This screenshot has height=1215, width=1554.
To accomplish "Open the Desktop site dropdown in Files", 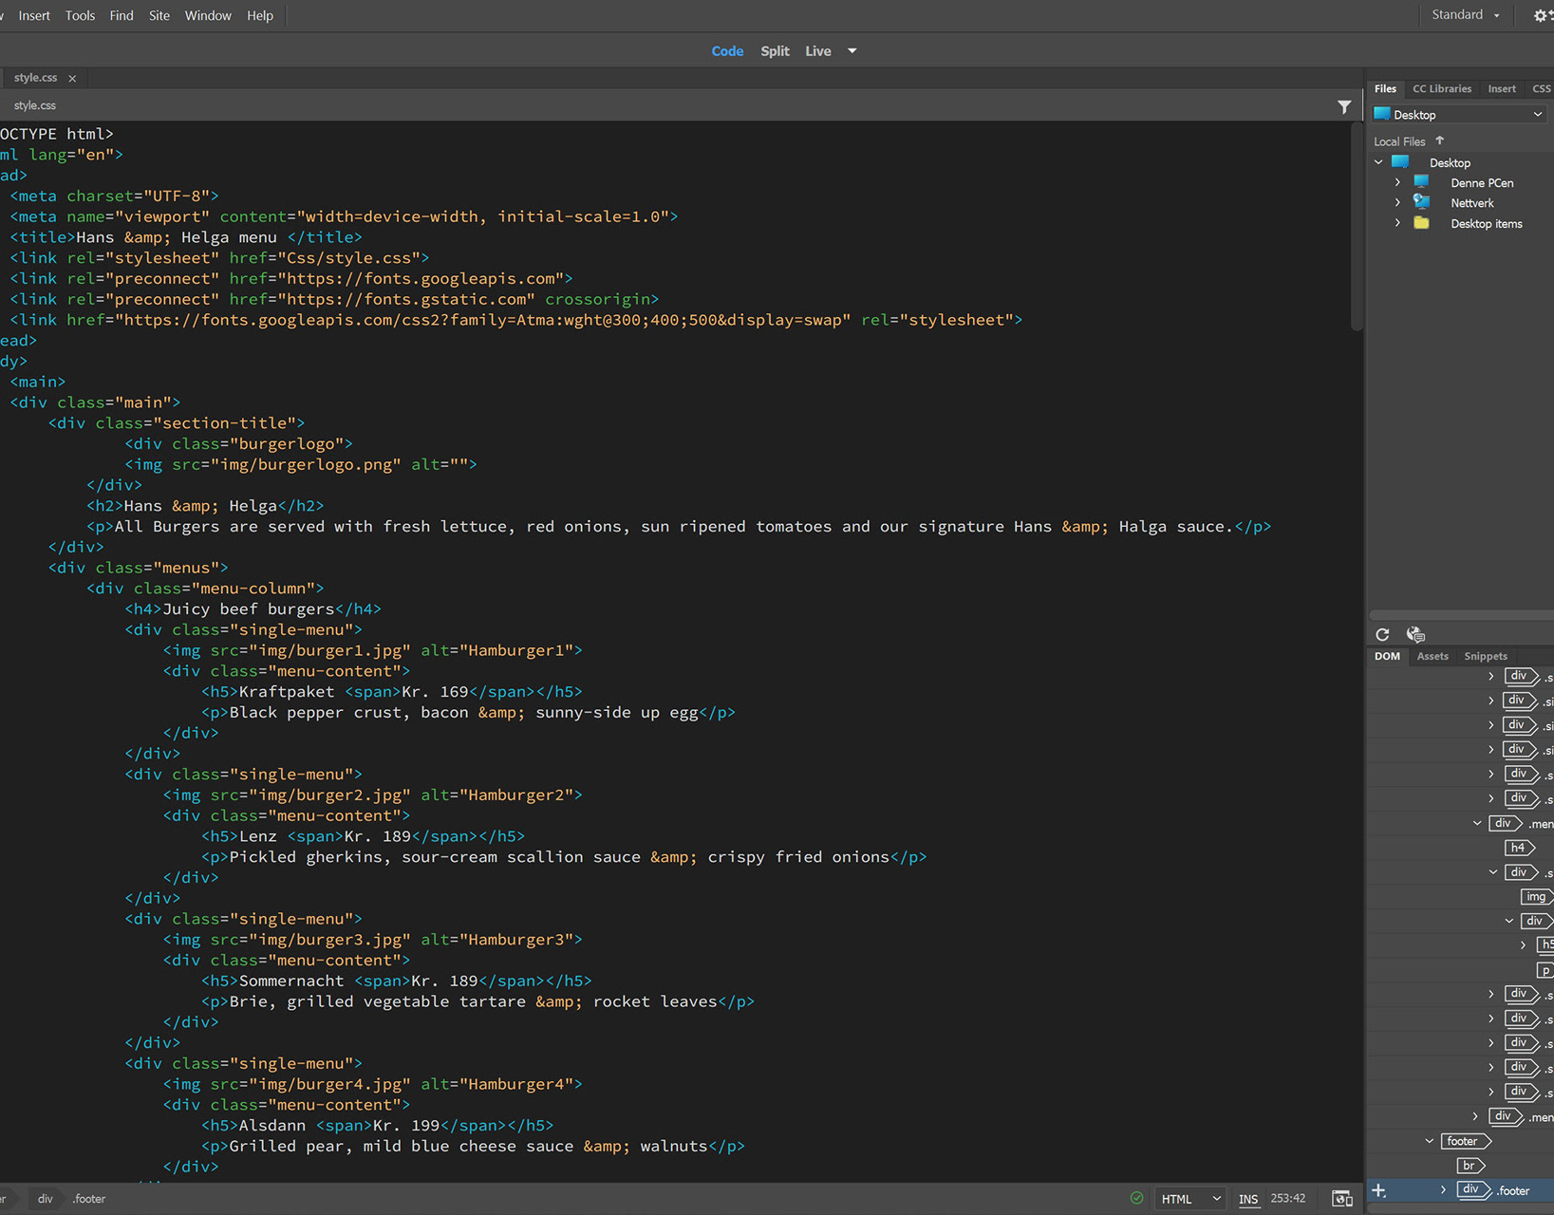I will [1458, 115].
